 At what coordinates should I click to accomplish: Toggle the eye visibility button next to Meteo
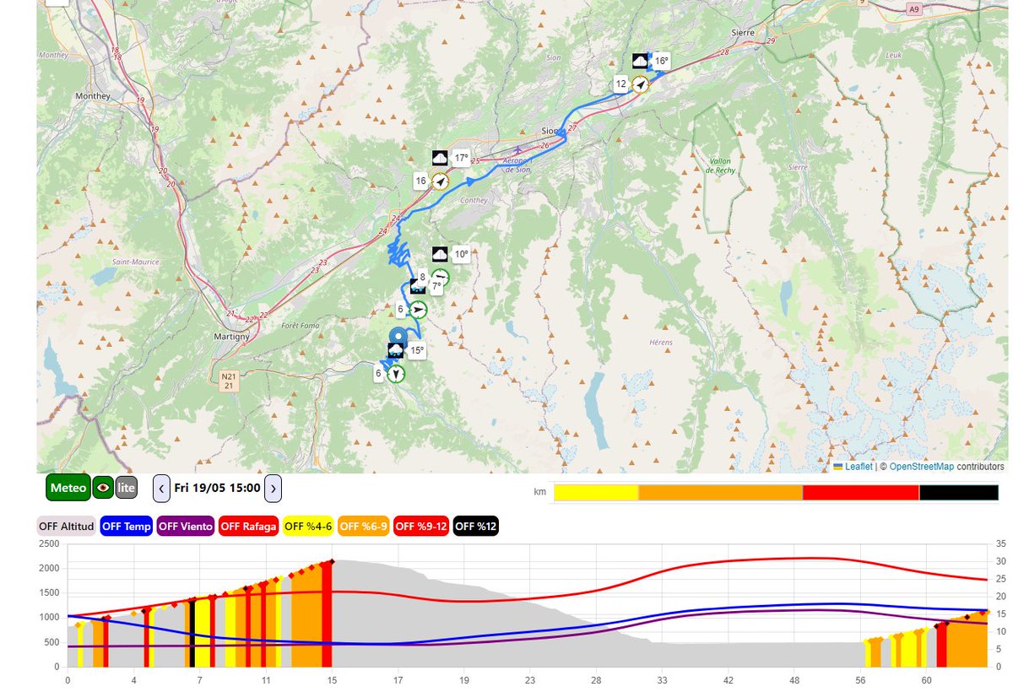click(102, 487)
